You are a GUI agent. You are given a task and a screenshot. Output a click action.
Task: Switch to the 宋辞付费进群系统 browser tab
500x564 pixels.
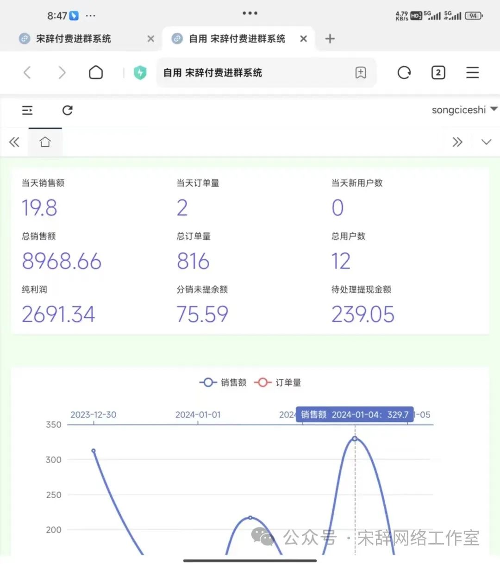pyautogui.click(x=74, y=39)
